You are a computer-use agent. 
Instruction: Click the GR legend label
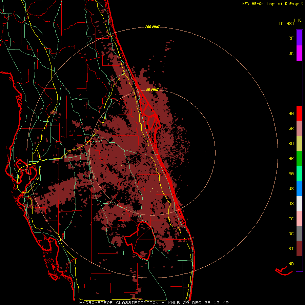(x=291, y=128)
